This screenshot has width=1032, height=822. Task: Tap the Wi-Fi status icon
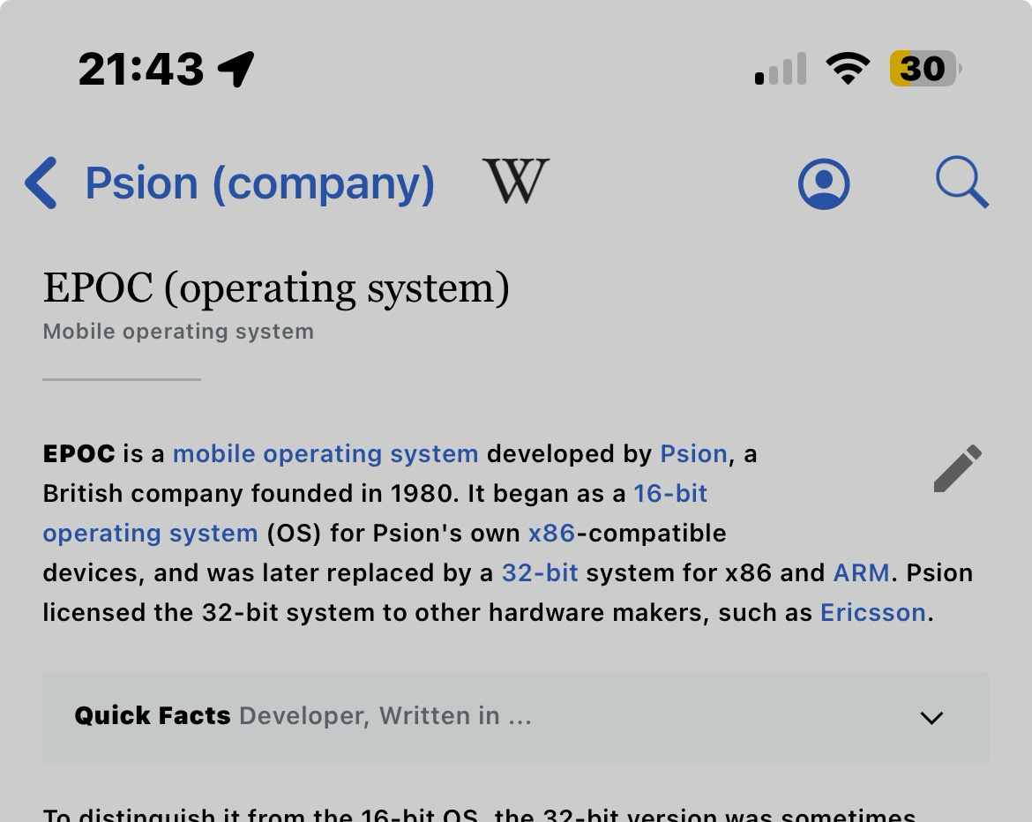tap(847, 69)
